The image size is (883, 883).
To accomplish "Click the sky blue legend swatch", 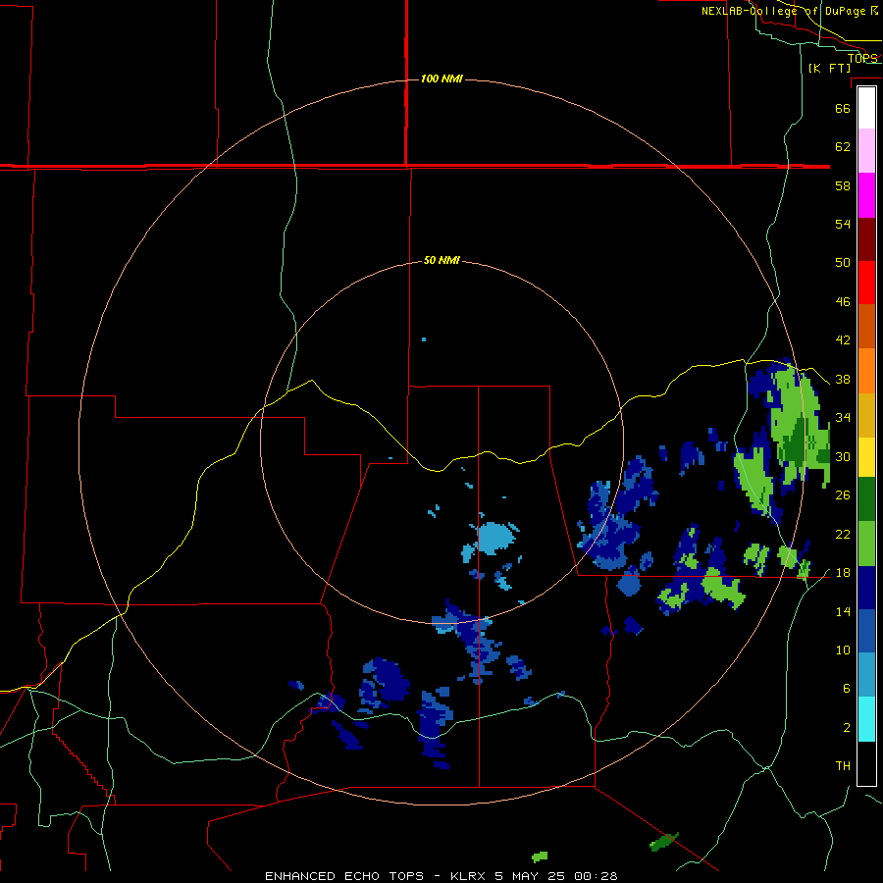I will tap(866, 675).
